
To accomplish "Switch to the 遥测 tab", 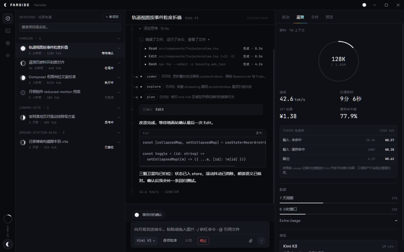I will coord(300,17).
